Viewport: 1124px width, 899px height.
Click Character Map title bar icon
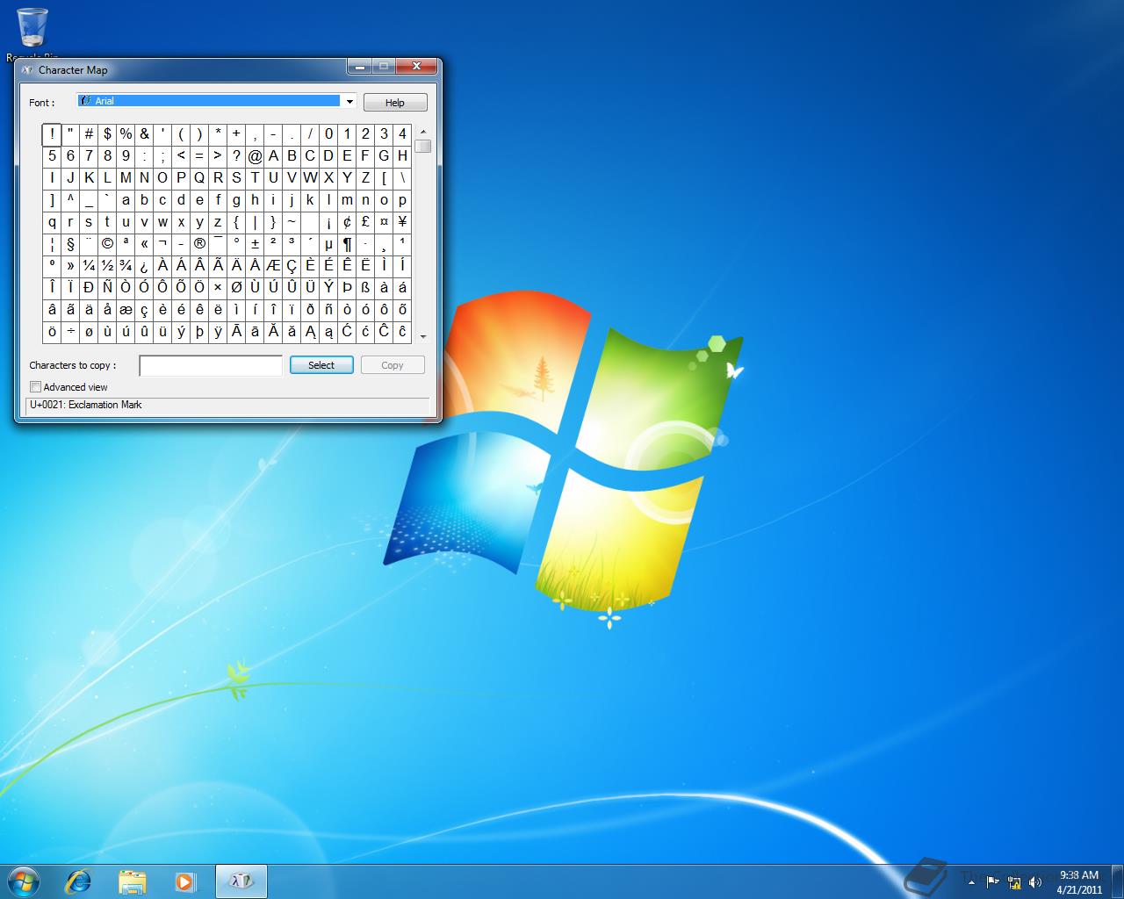pyautogui.click(x=27, y=69)
